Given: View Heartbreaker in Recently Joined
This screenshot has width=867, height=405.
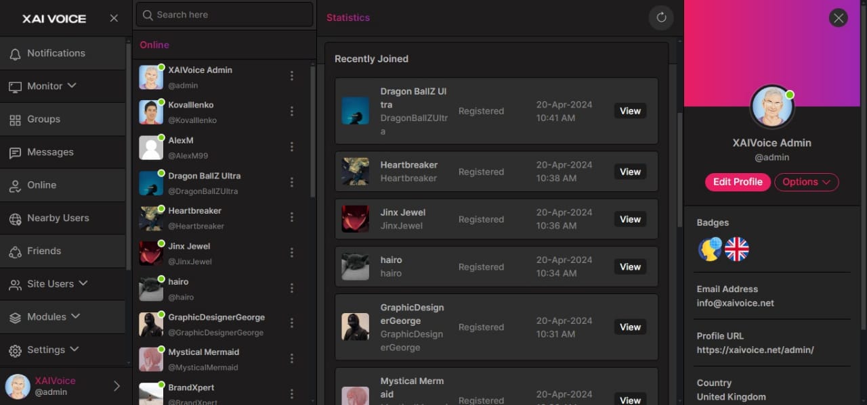Looking at the screenshot, I should pos(630,172).
